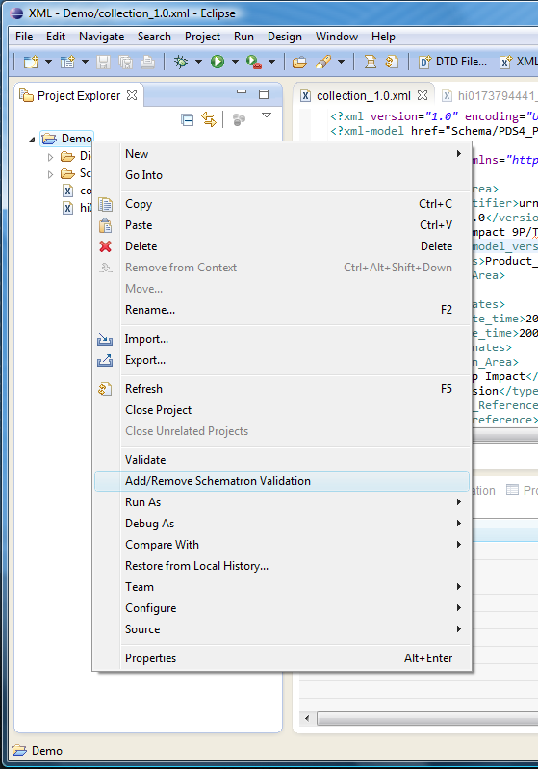The height and width of the screenshot is (769, 538).
Task: Switch to the hi0173794441 editor tab
Action: pyautogui.click(x=488, y=95)
